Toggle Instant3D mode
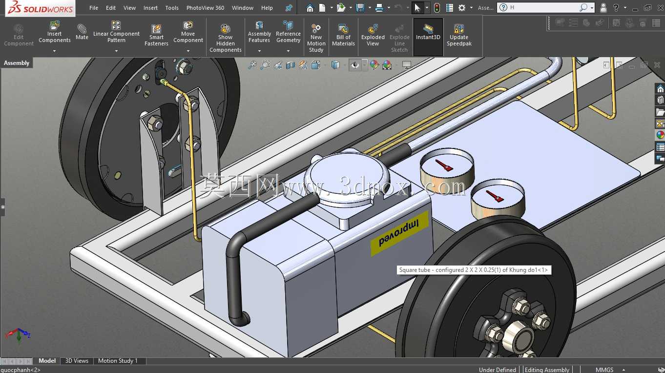Image resolution: width=665 pixels, height=373 pixels. pyautogui.click(x=428, y=37)
